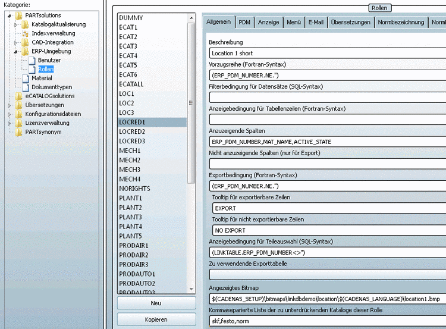Click the Material document icon
This screenshot has width=446, height=329.
[x=26, y=79]
